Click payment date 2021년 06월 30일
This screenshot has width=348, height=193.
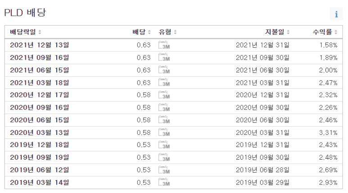[x=262, y=70]
